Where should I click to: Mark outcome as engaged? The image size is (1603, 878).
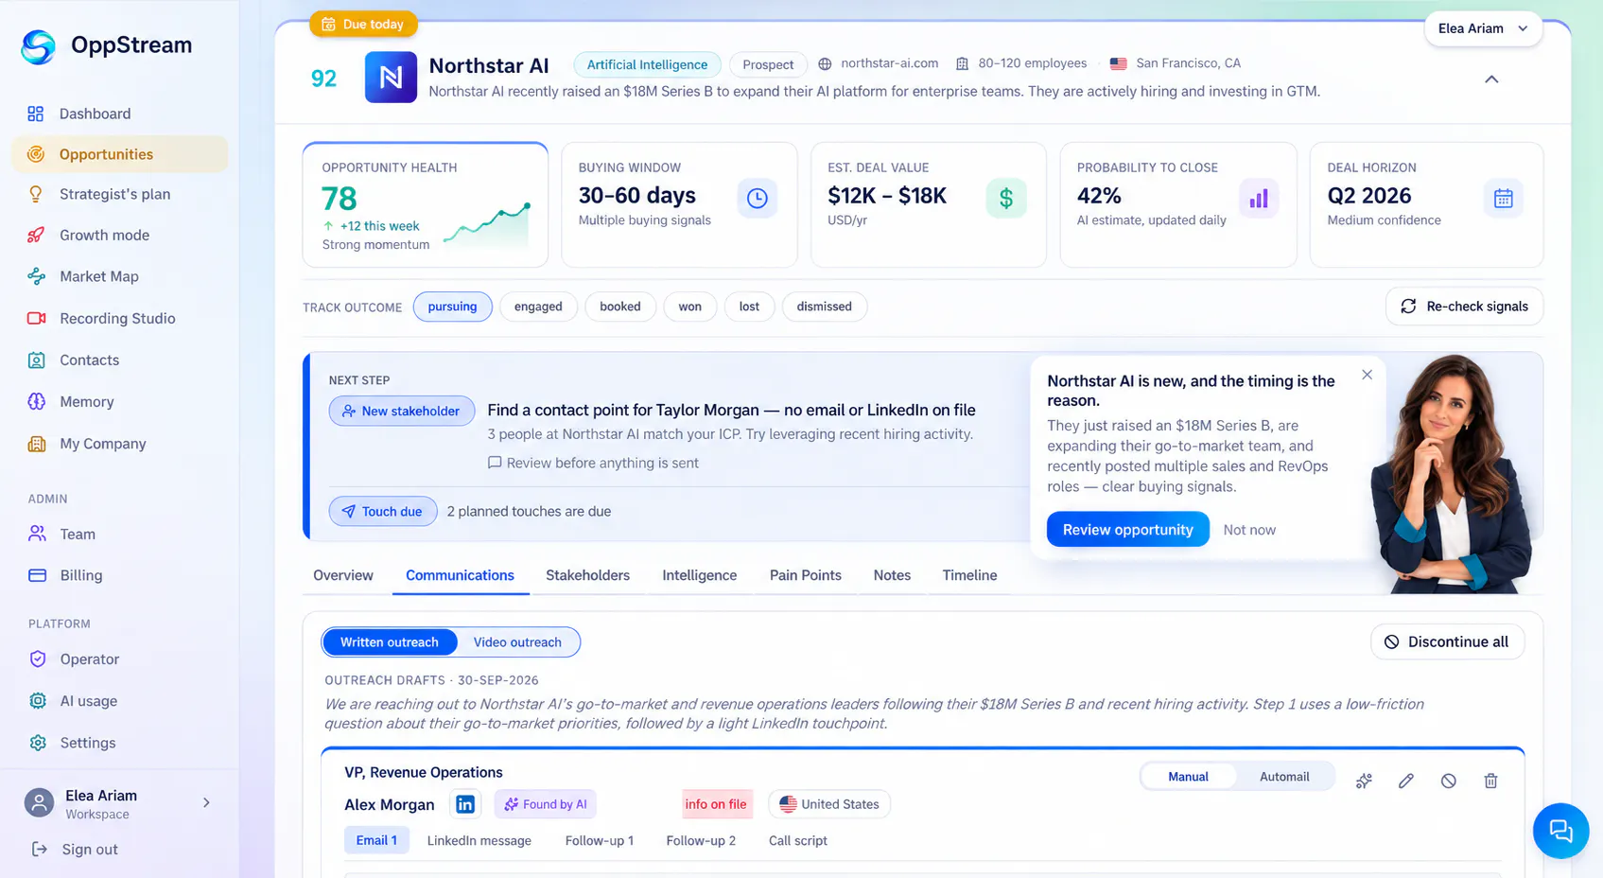click(x=538, y=307)
